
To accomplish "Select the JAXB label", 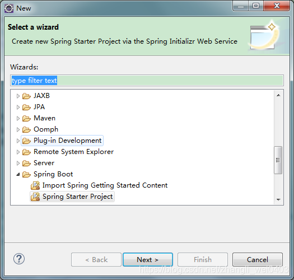I will (41, 96).
